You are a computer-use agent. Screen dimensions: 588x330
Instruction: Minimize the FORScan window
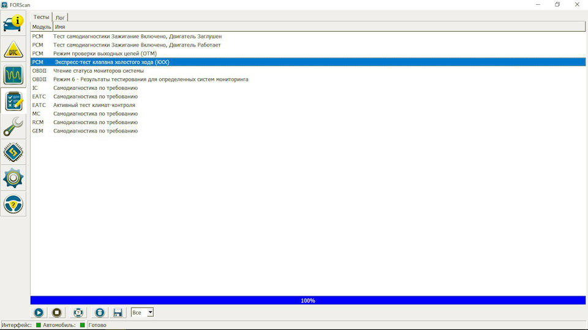pyautogui.click(x=538, y=5)
